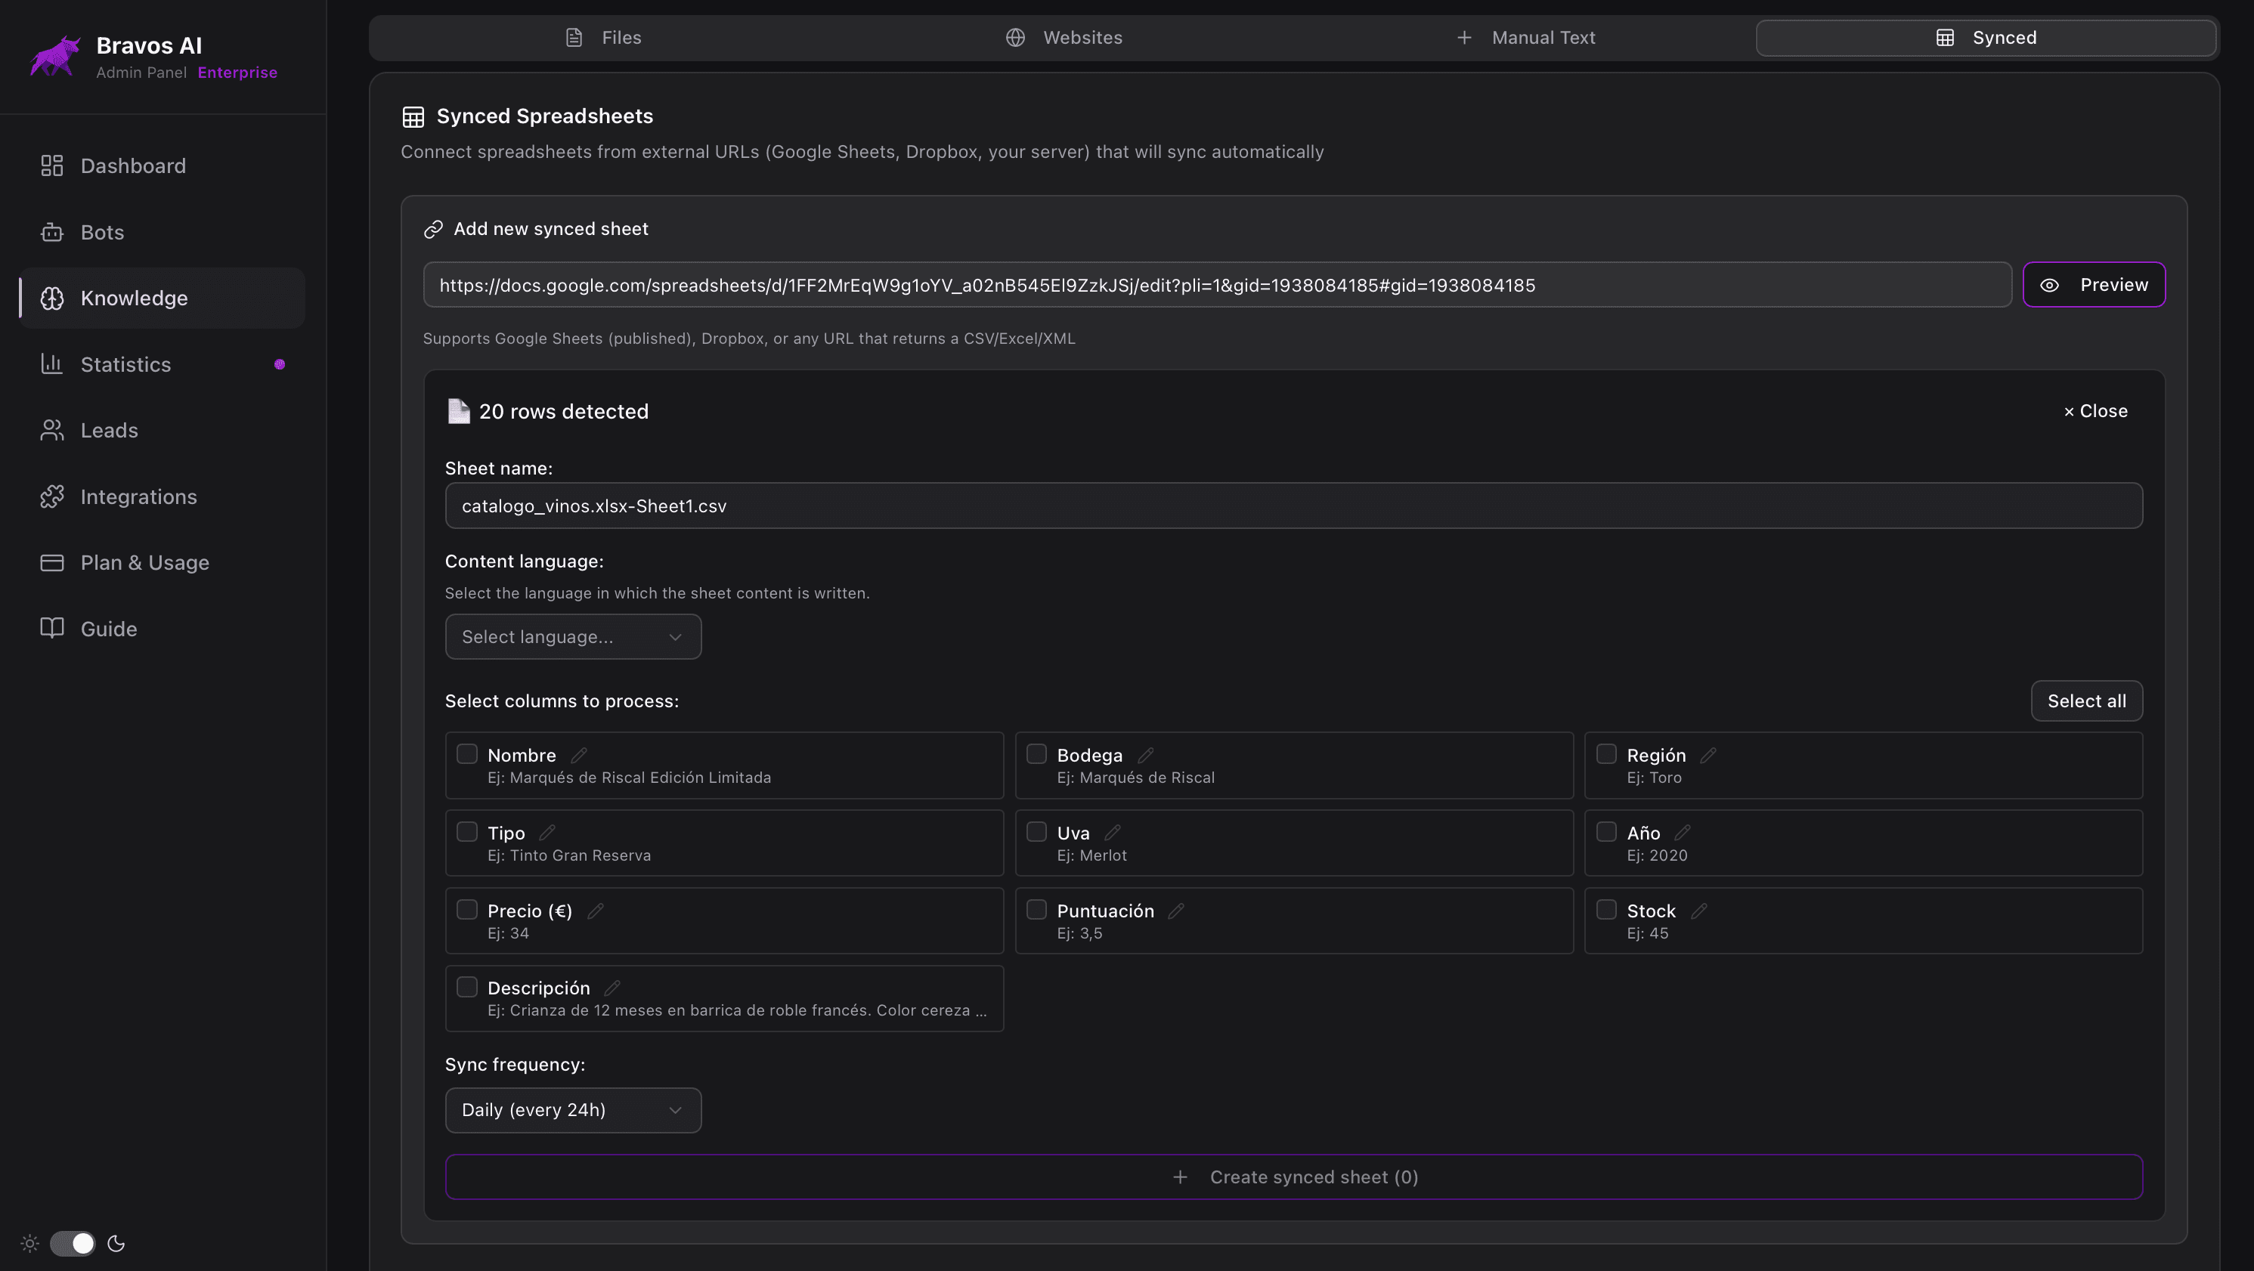
Task: Click the pencil icon next to Puntuación
Action: coord(1176,911)
